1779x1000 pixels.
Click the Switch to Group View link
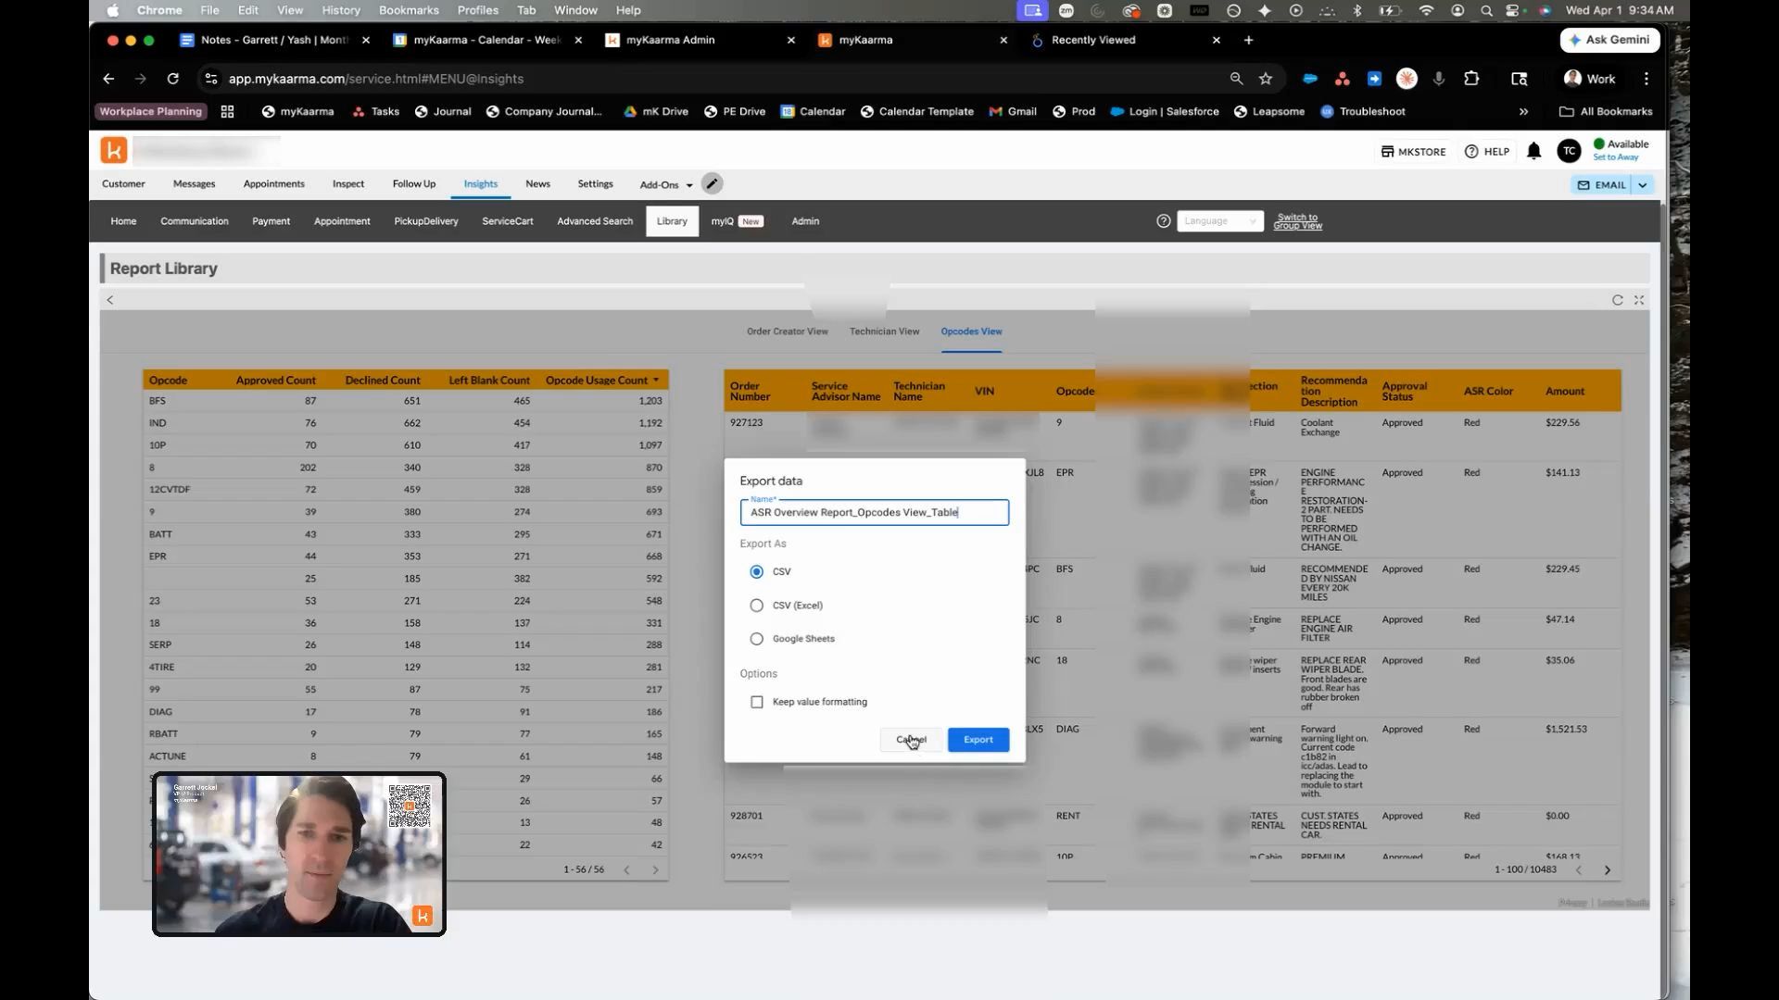(x=1297, y=221)
